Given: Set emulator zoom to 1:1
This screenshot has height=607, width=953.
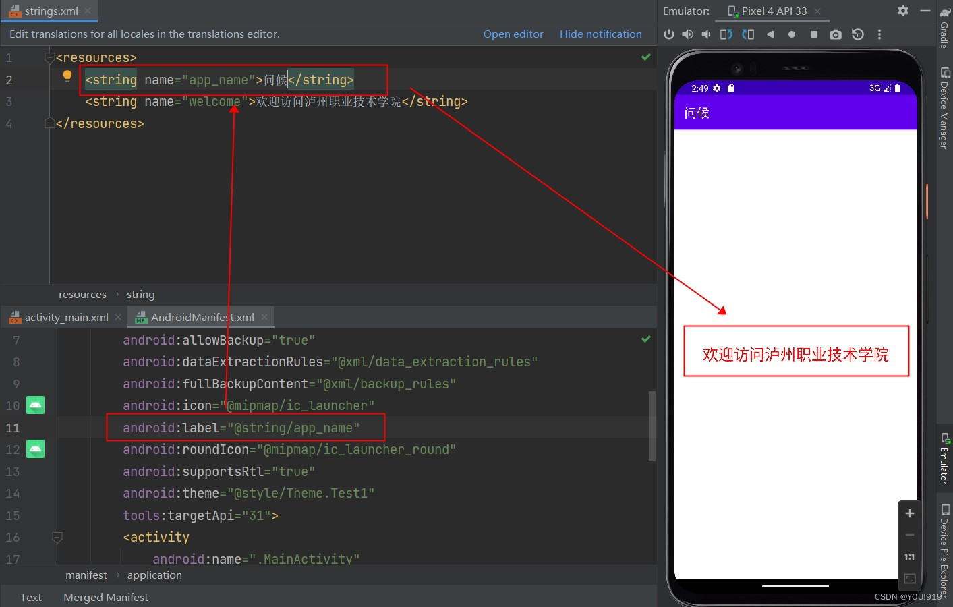Looking at the screenshot, I should point(909,557).
